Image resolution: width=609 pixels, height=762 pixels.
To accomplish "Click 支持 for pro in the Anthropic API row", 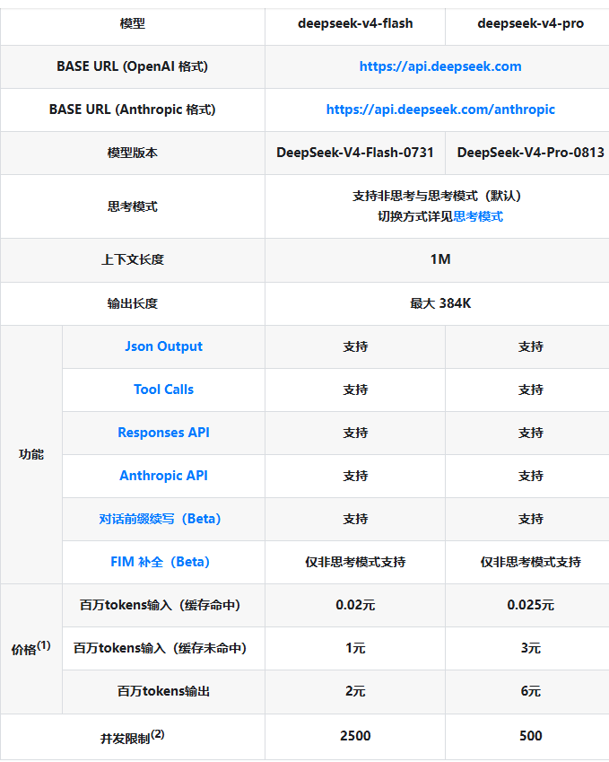I will 530,477.
